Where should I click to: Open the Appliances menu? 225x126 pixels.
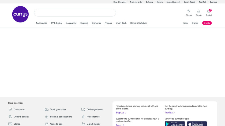(42, 23)
